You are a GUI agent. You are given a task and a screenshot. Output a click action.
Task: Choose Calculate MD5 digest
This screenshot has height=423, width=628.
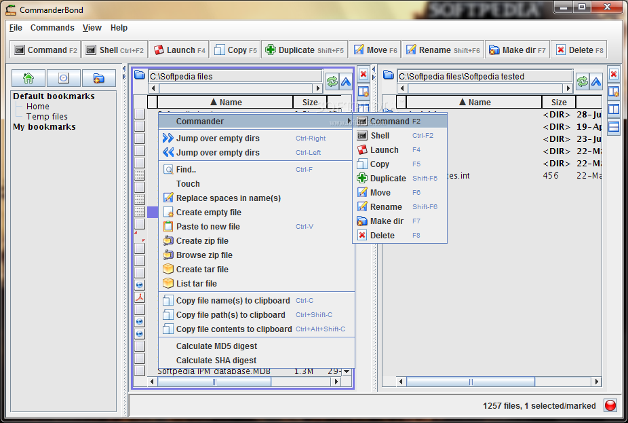pos(256,346)
